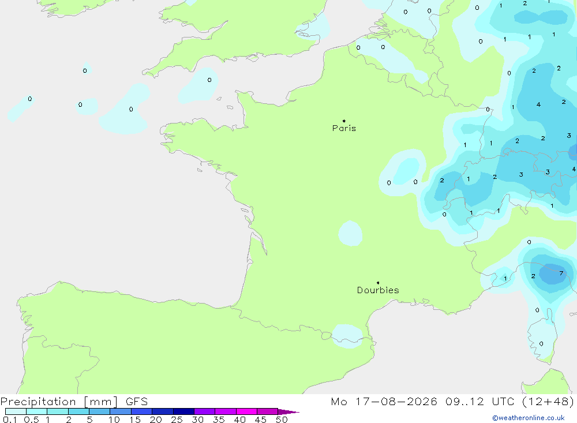Click the '50' legend scale label
Viewport: 577px width, 423px height.
point(282,420)
